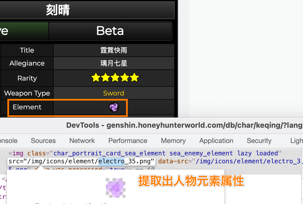Open the Sources panel in DevTools
Image resolution: width=303 pixels, height=204 pixels.
(x=43, y=140)
